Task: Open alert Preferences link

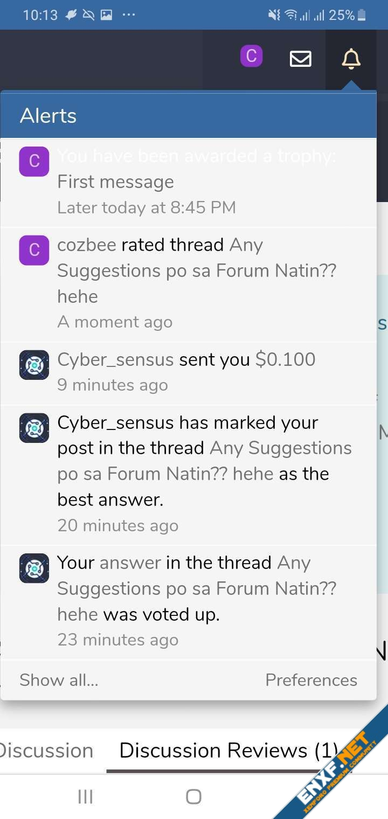Action: point(311,680)
